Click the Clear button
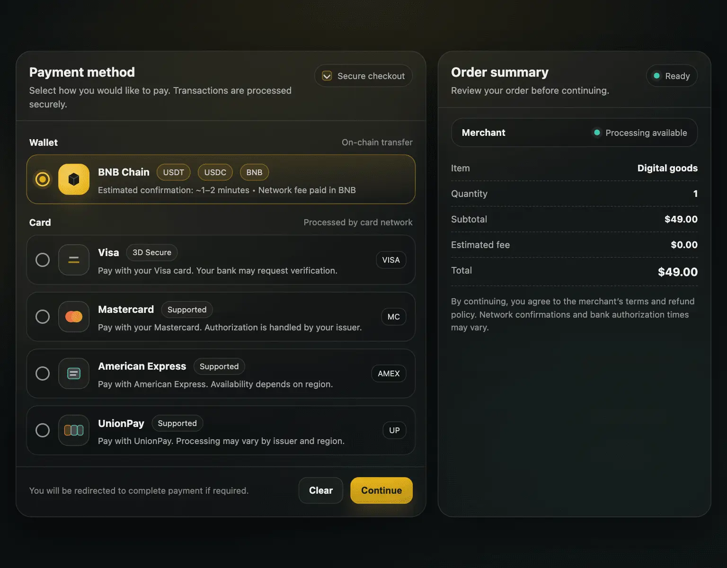 tap(321, 490)
